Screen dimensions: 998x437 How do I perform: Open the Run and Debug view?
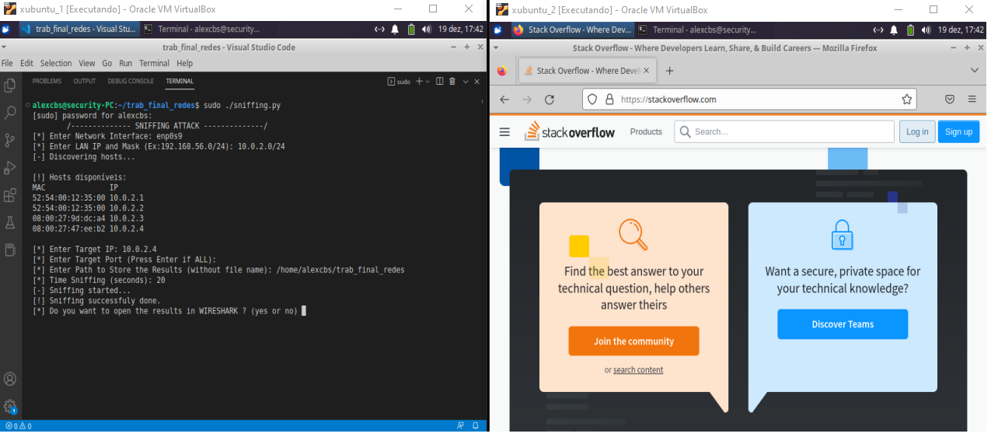pyautogui.click(x=10, y=168)
